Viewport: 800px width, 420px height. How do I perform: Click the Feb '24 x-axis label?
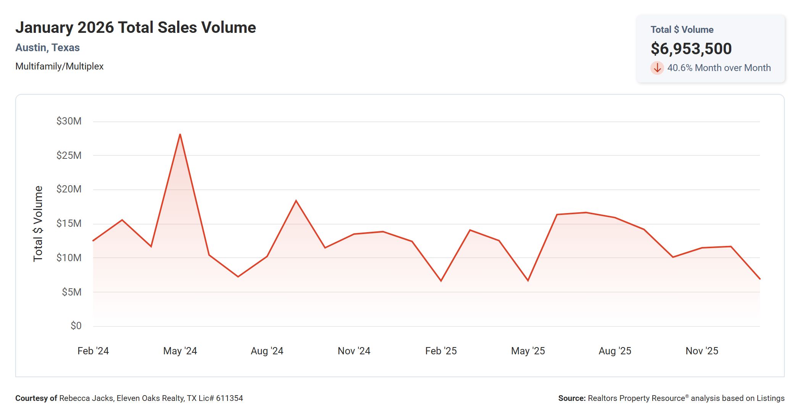coord(93,351)
